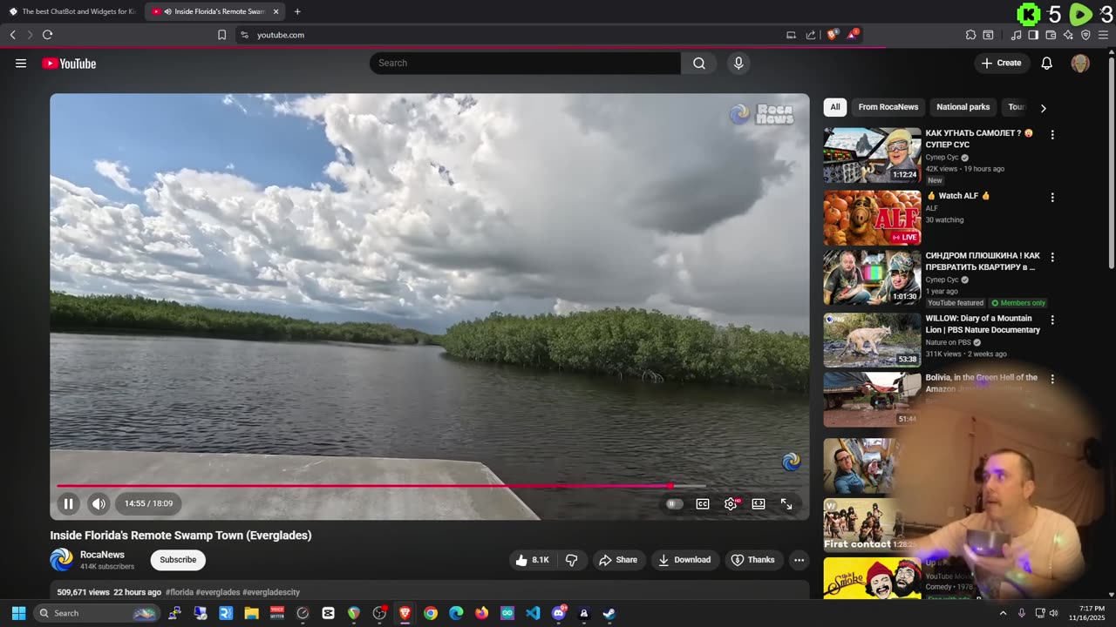Reload the page
Image resolution: width=1116 pixels, height=627 pixels.
click(x=48, y=35)
